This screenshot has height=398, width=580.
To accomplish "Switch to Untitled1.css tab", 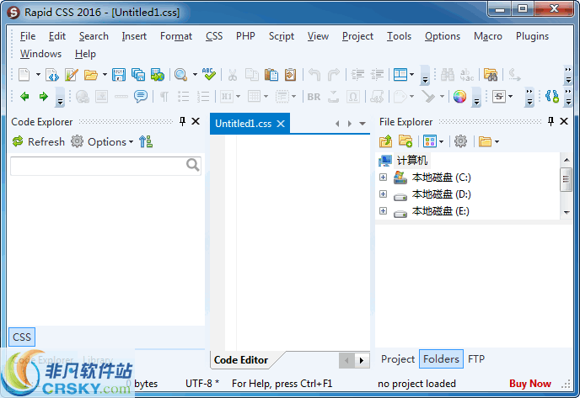I will (244, 124).
